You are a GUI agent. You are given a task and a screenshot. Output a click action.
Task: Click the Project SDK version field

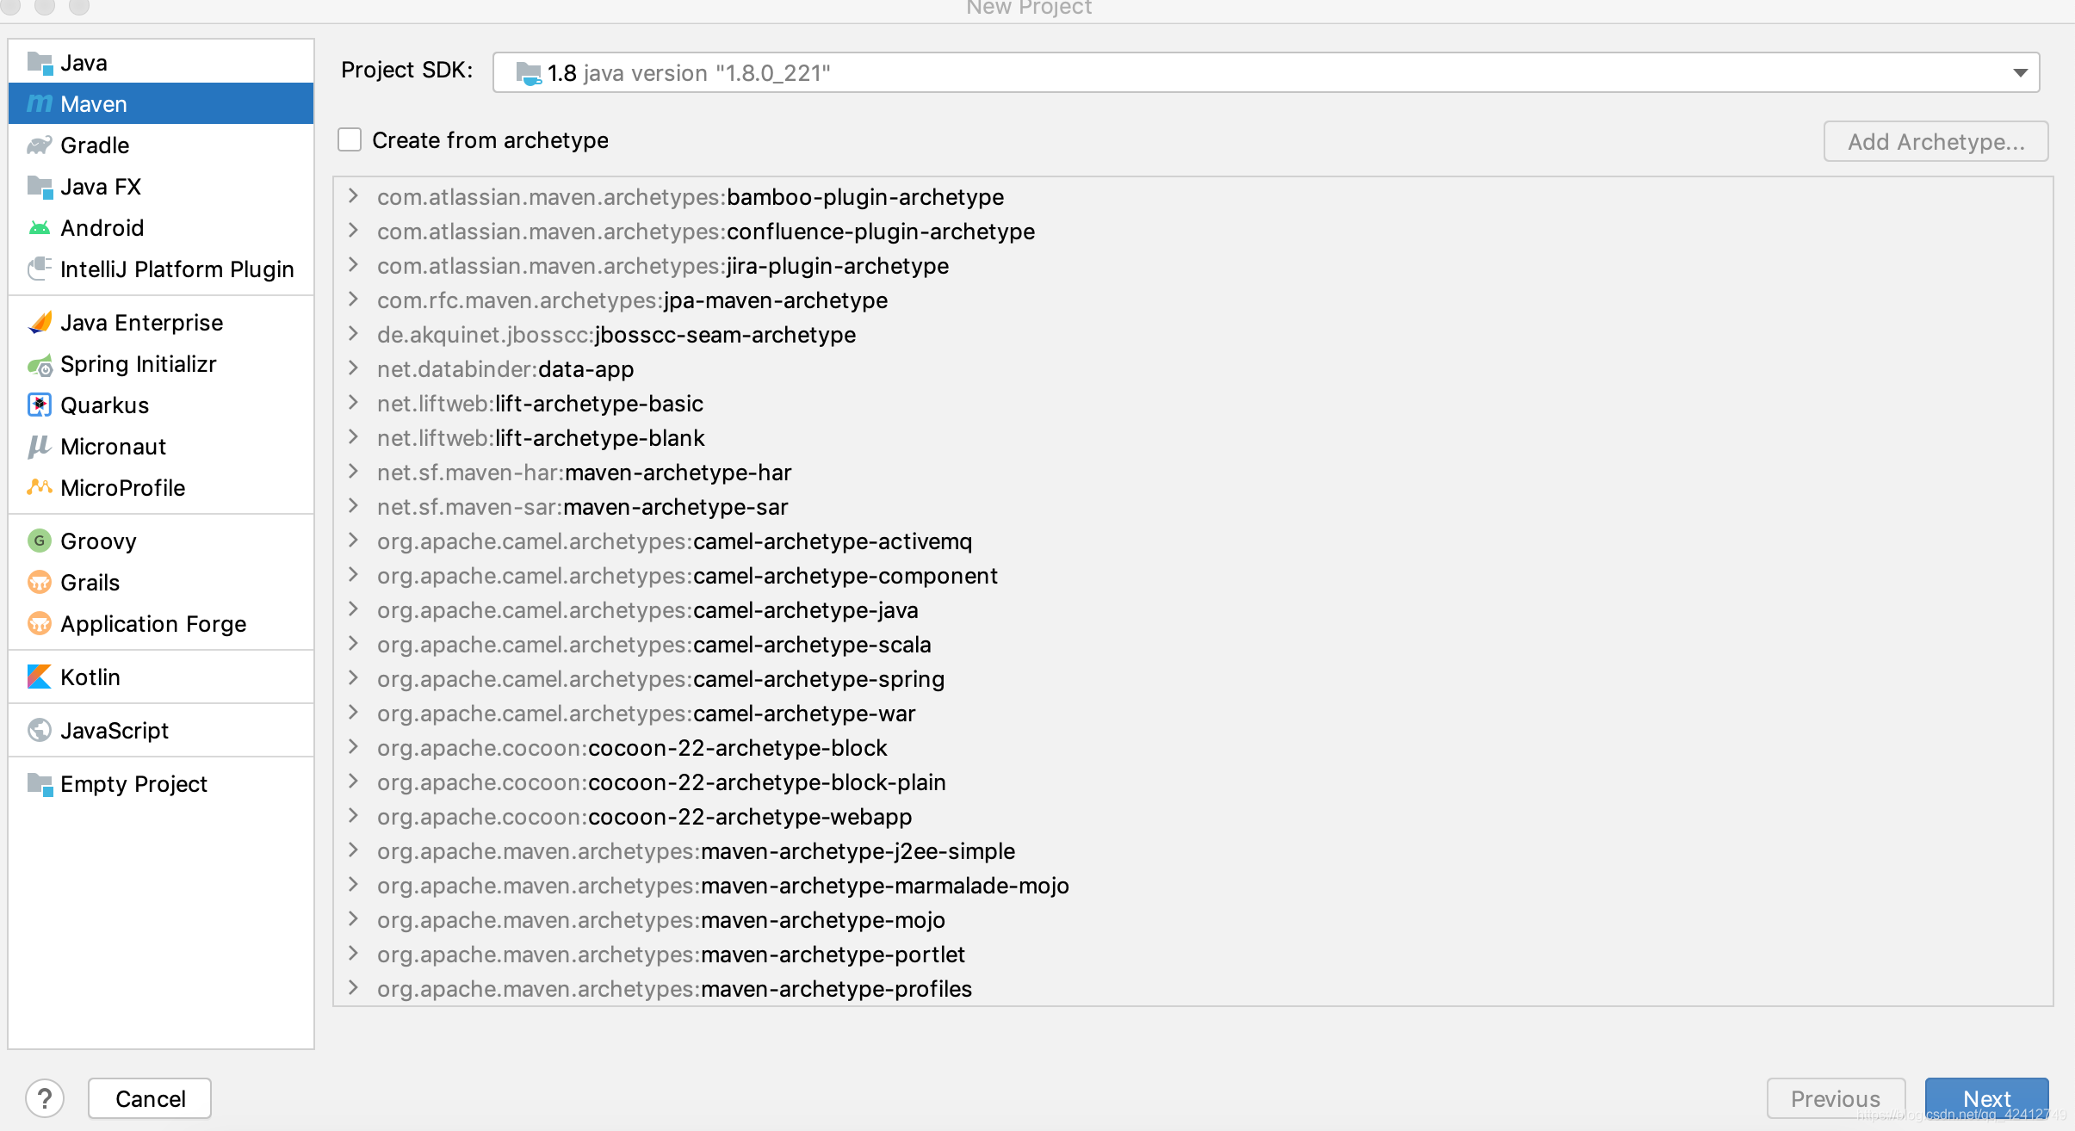(1266, 72)
